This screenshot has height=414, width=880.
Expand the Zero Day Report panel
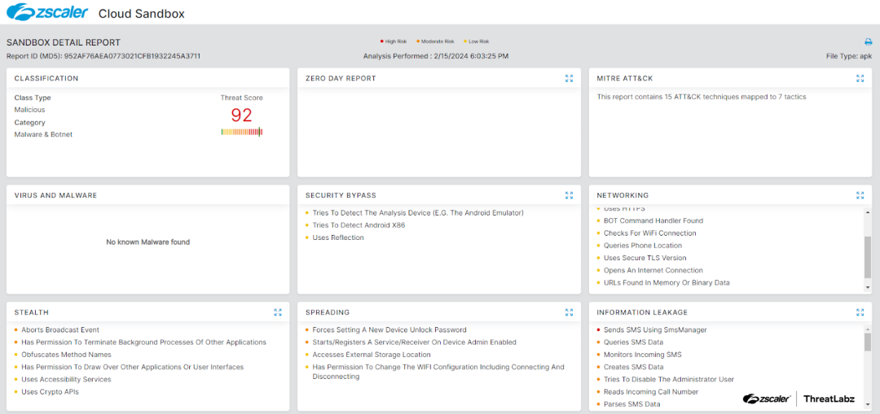[569, 79]
